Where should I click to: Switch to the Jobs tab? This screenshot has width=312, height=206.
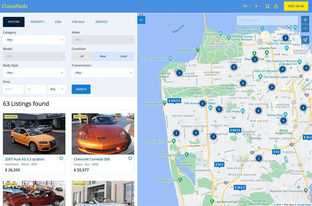click(x=58, y=22)
